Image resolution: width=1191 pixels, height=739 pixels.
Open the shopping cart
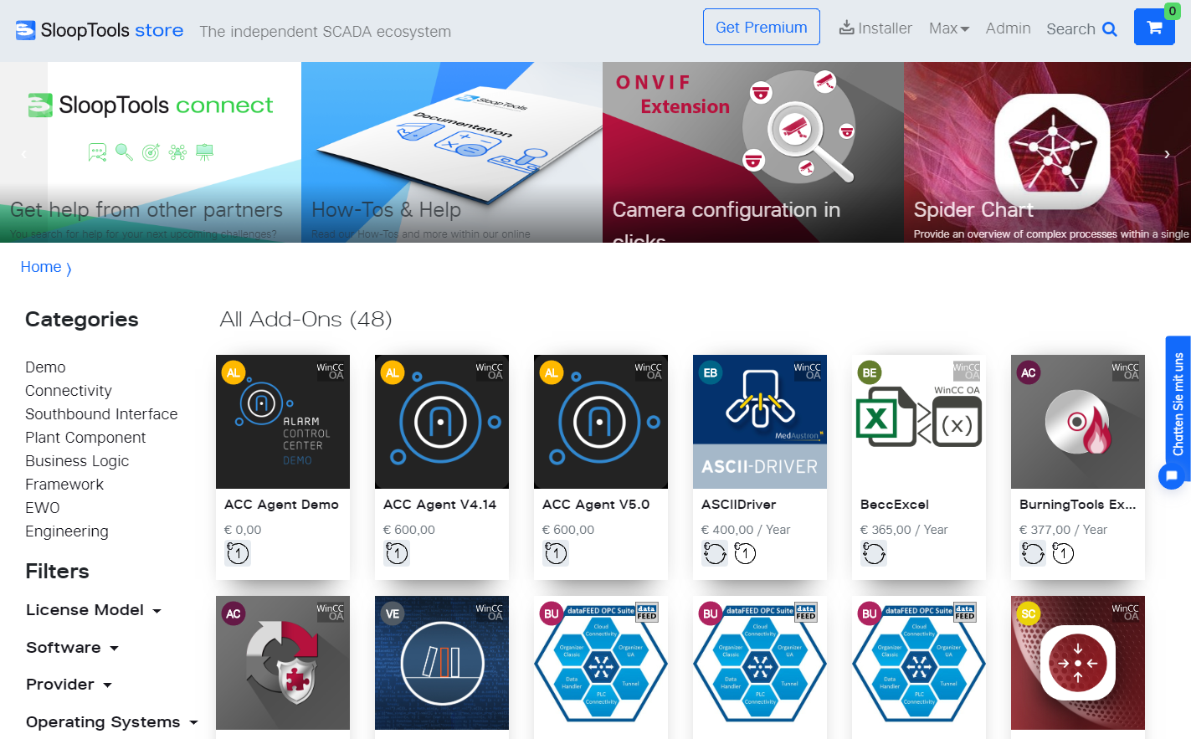[1154, 27]
